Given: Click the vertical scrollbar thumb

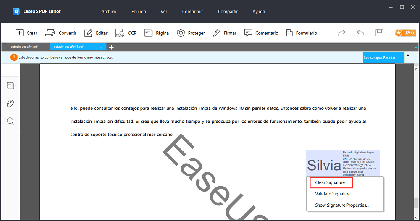Looking at the screenshot, I should (x=416, y=203).
